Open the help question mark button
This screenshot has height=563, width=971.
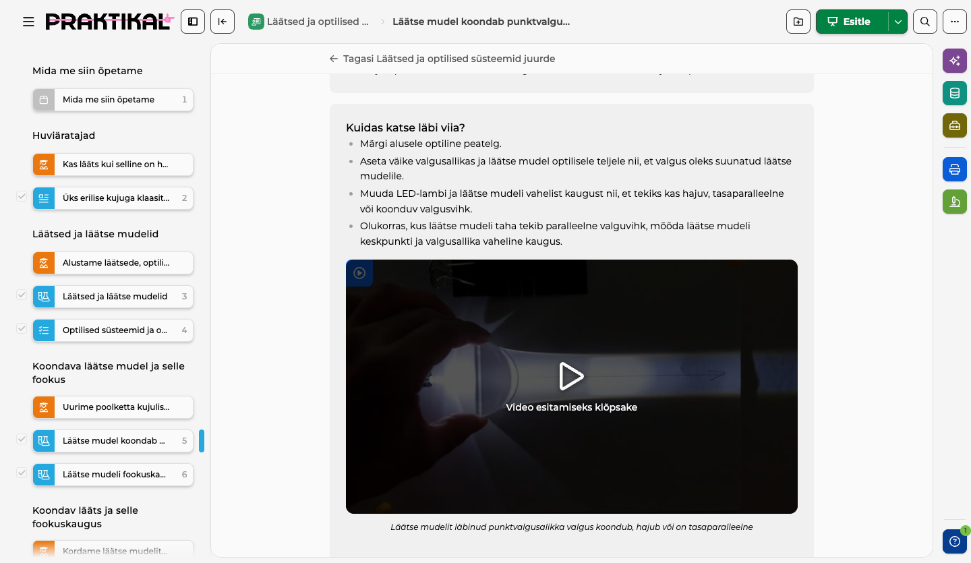(955, 541)
